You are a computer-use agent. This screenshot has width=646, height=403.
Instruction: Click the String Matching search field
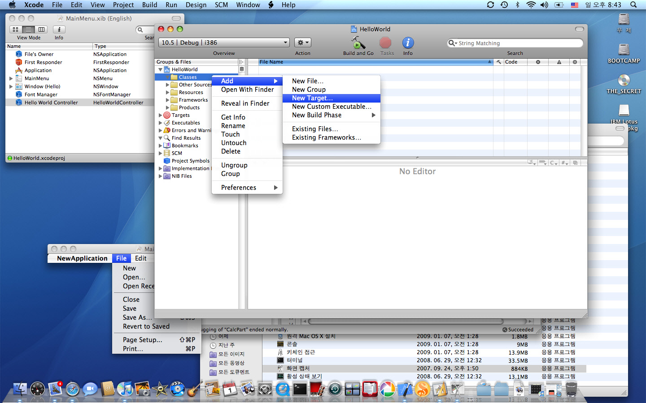click(x=515, y=43)
